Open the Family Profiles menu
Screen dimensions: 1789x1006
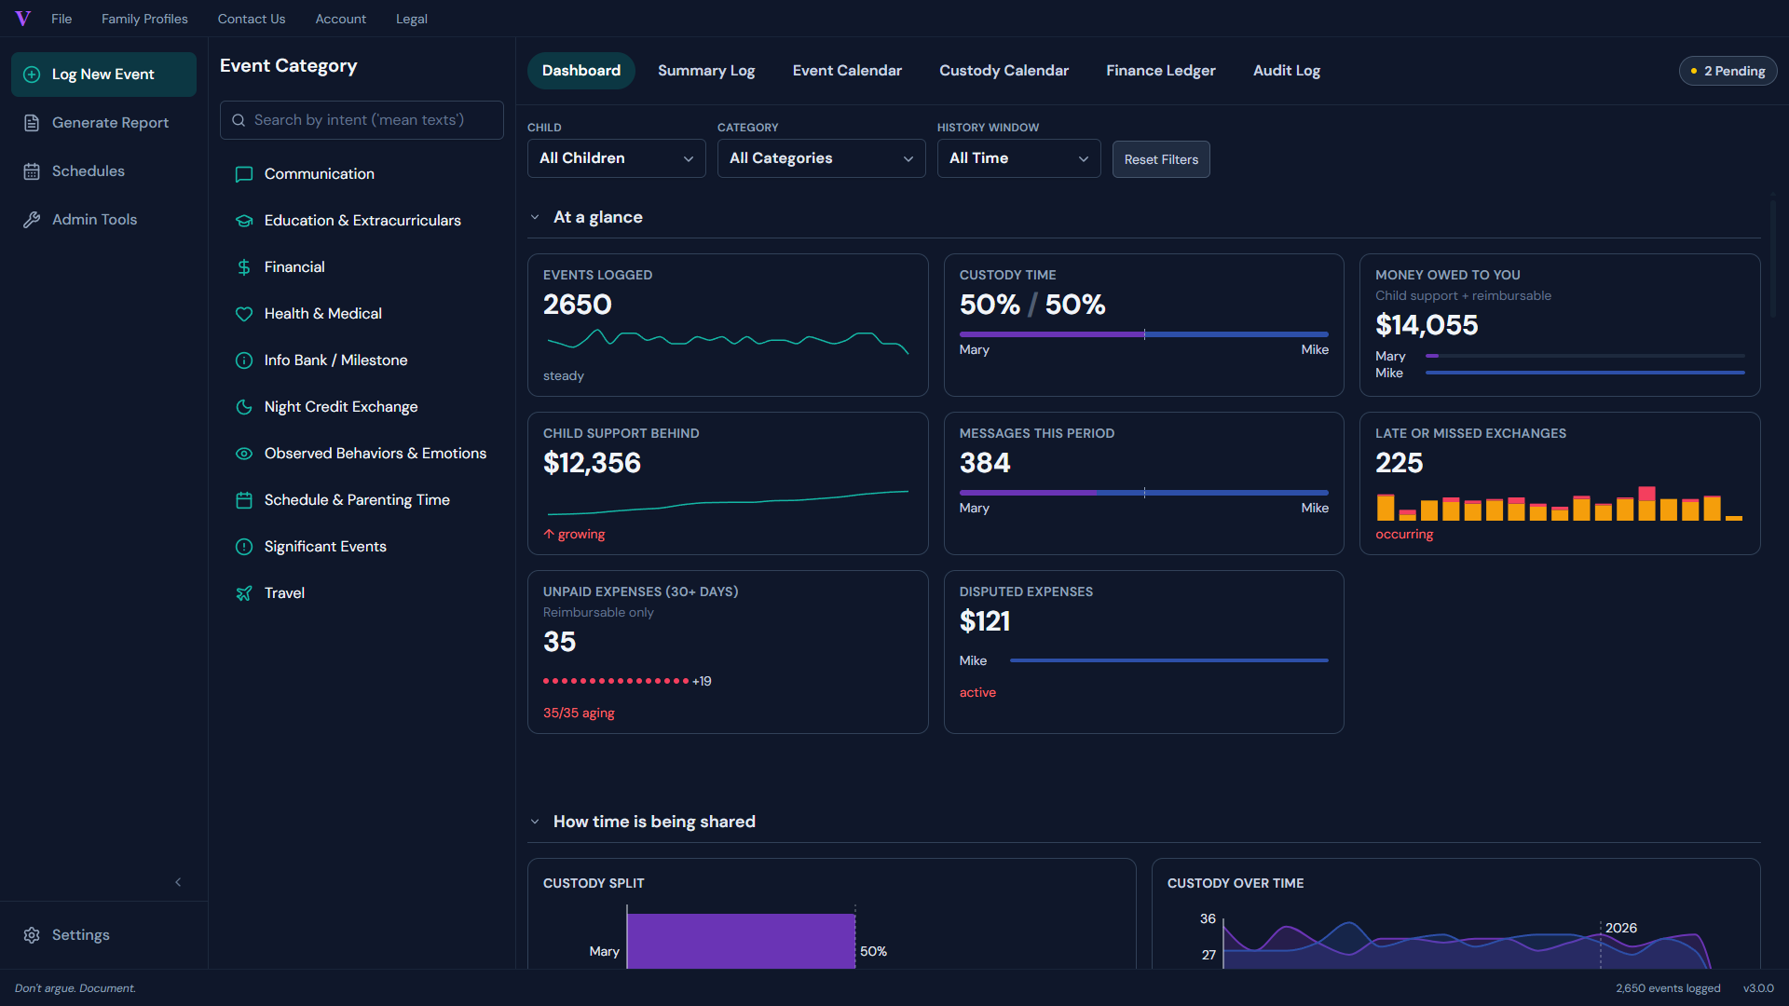[x=144, y=19]
